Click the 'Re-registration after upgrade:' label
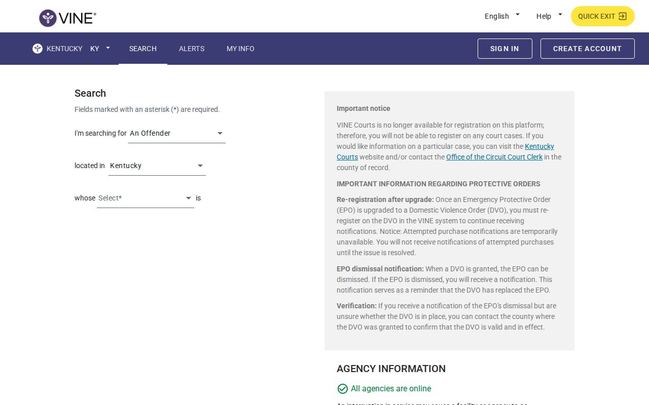The width and height of the screenshot is (649, 405). coord(385,199)
